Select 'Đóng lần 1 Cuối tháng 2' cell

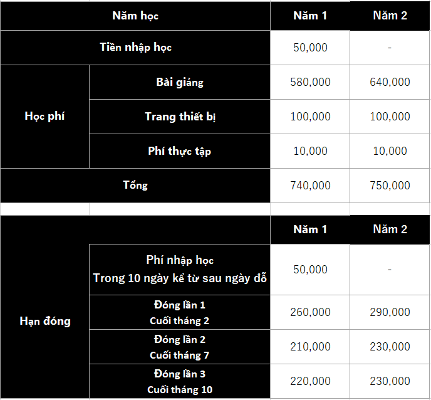[x=180, y=312]
